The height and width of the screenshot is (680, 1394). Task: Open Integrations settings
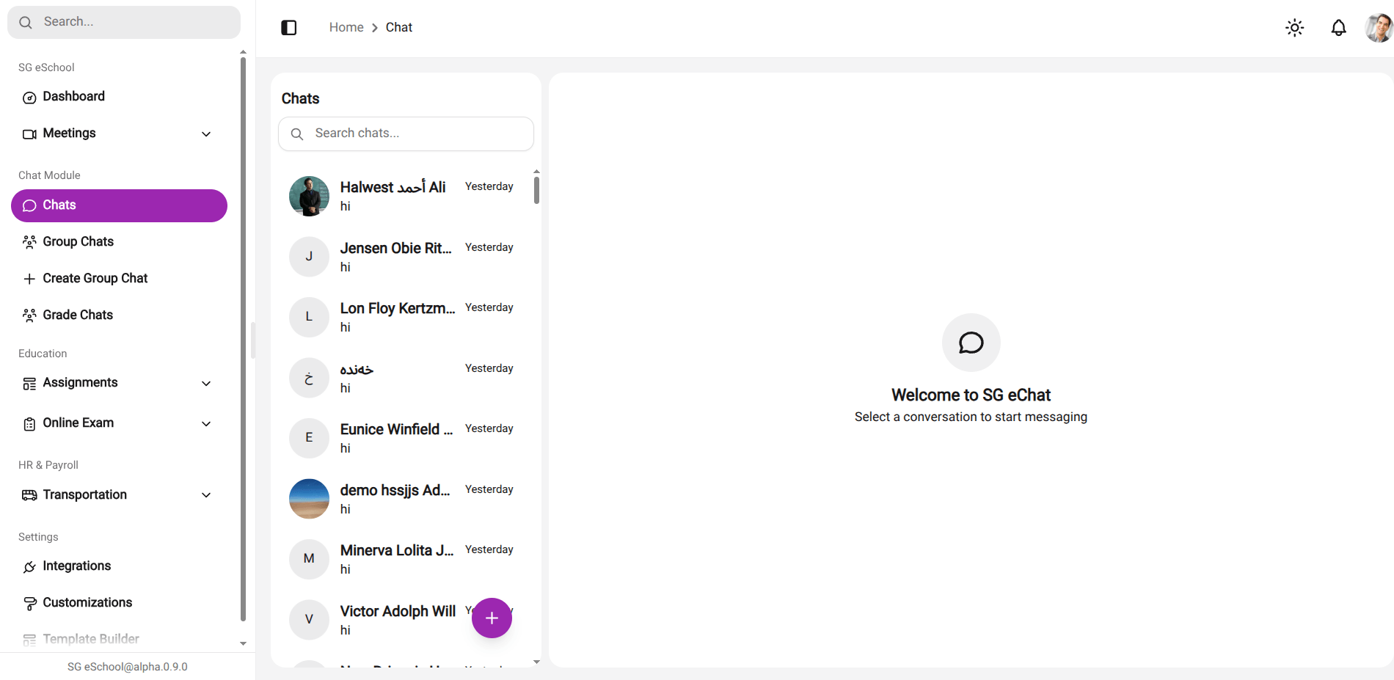pos(119,566)
